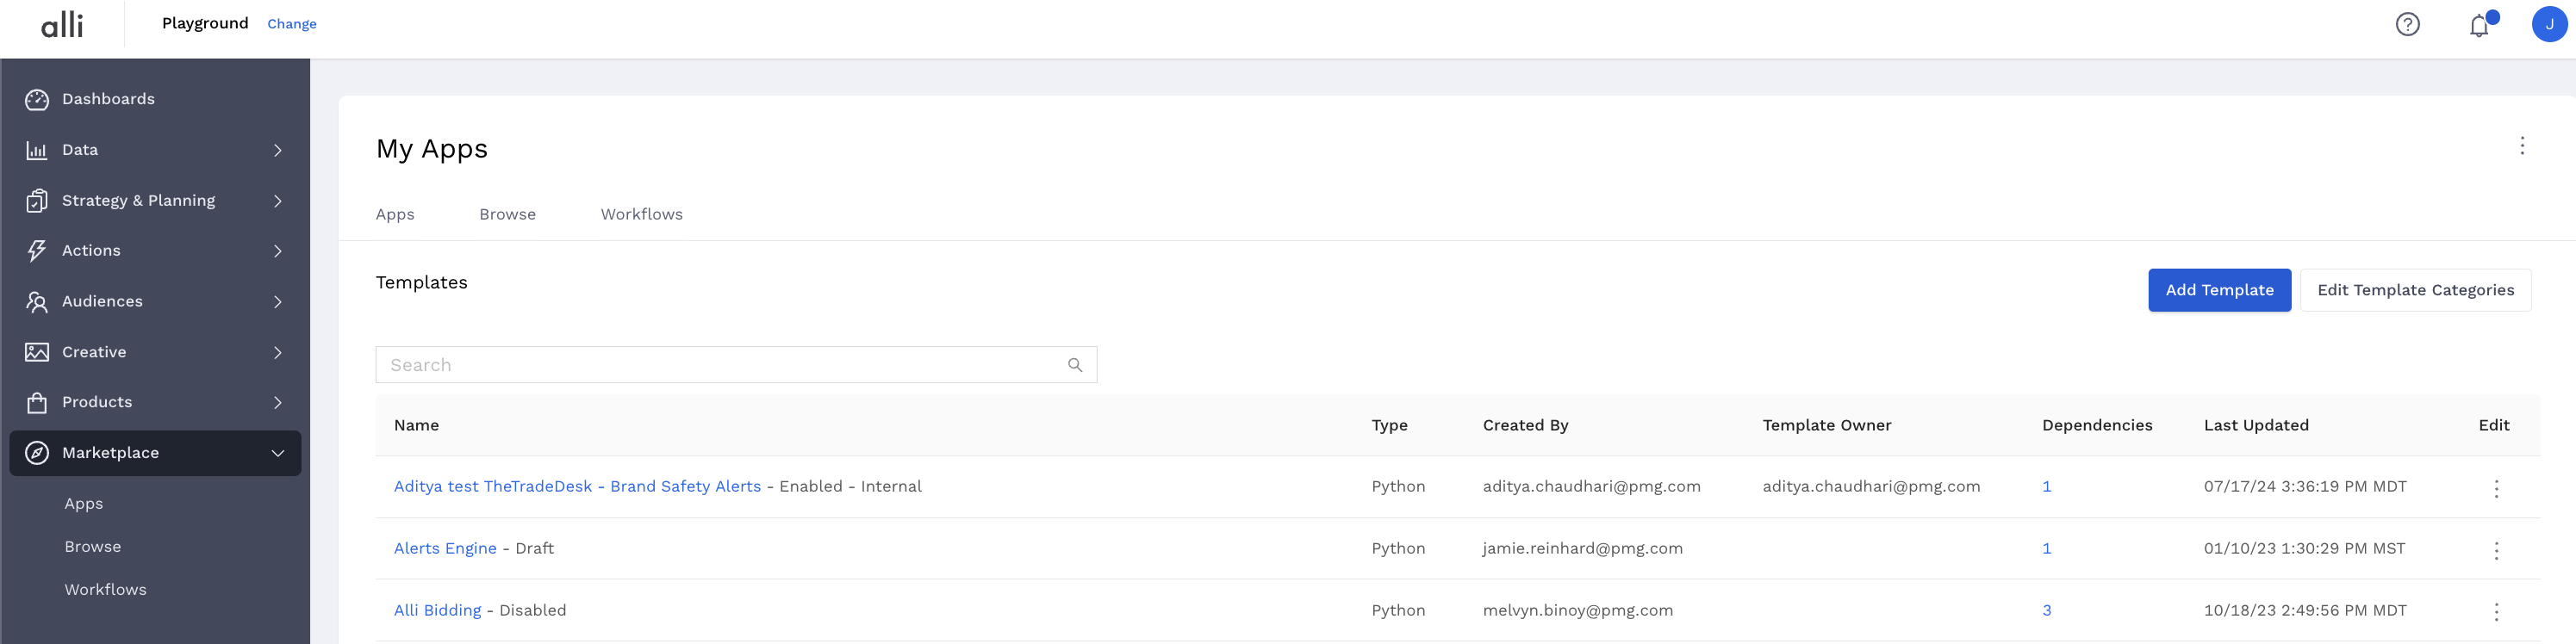Open edit menu for Alerts Engine row
This screenshot has width=2576, height=644.
[x=2496, y=550]
